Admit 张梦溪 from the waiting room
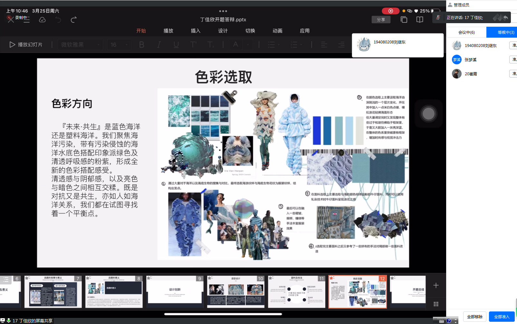This screenshot has width=517, height=324. (513, 60)
